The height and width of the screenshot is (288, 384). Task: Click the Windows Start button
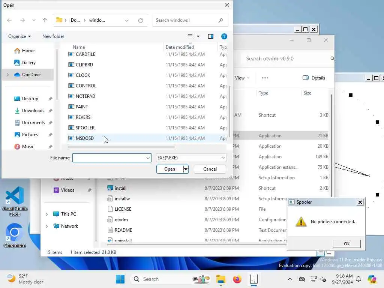pyautogui.click(x=120, y=279)
